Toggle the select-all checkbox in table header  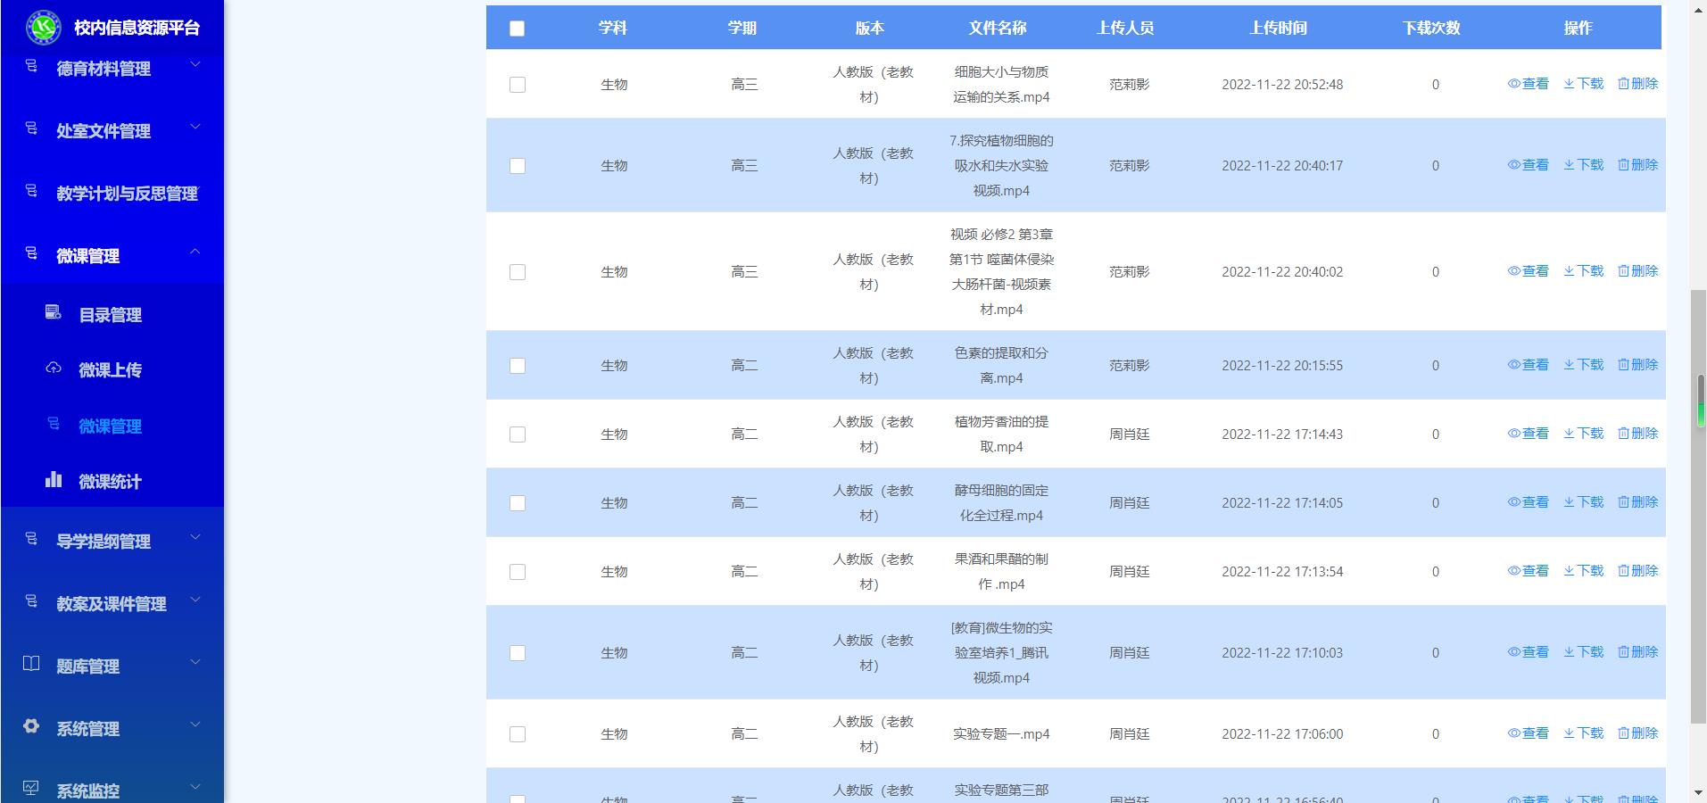pyautogui.click(x=517, y=29)
